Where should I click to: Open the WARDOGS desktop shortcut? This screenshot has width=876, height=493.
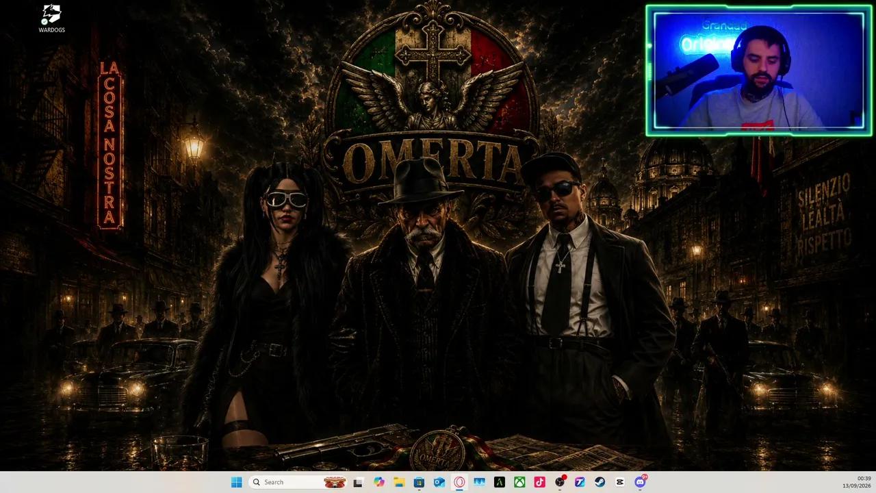(x=51, y=18)
